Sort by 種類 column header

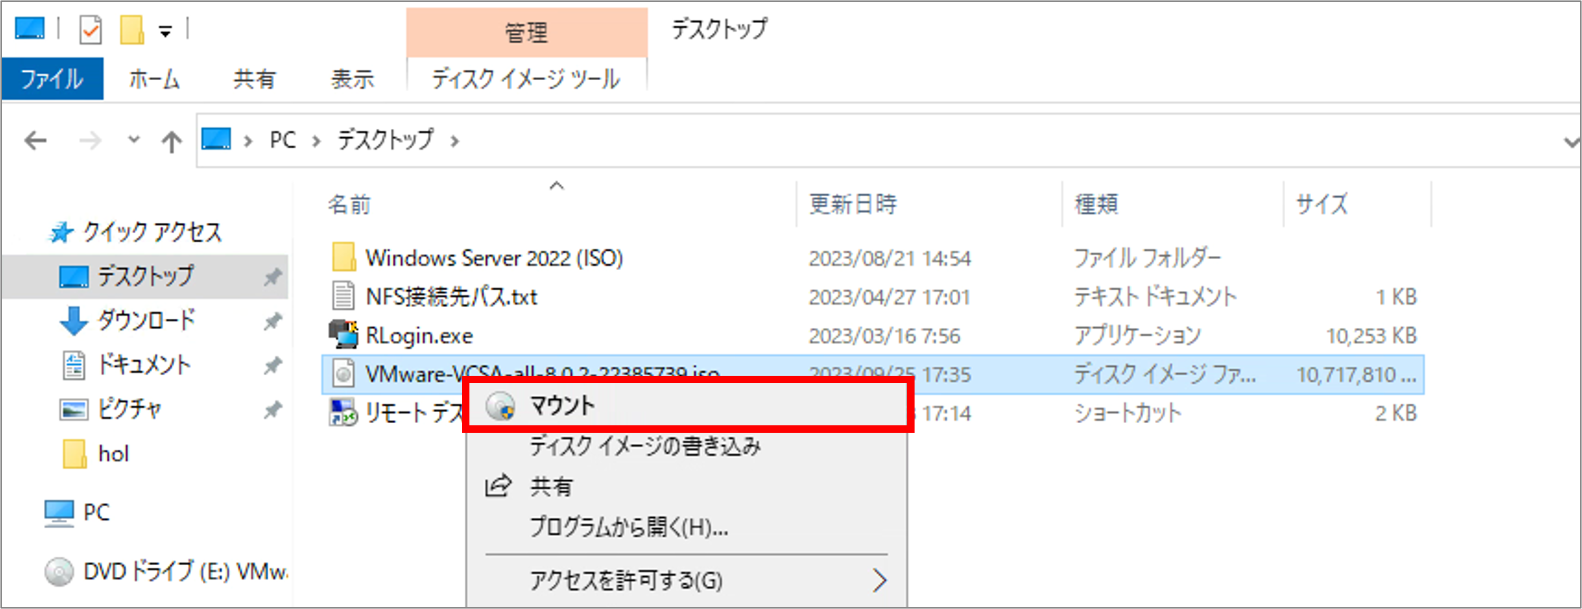(x=1096, y=204)
